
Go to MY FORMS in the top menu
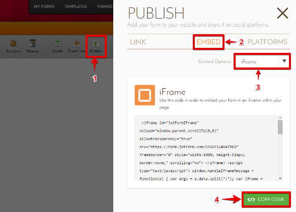(44, 7)
